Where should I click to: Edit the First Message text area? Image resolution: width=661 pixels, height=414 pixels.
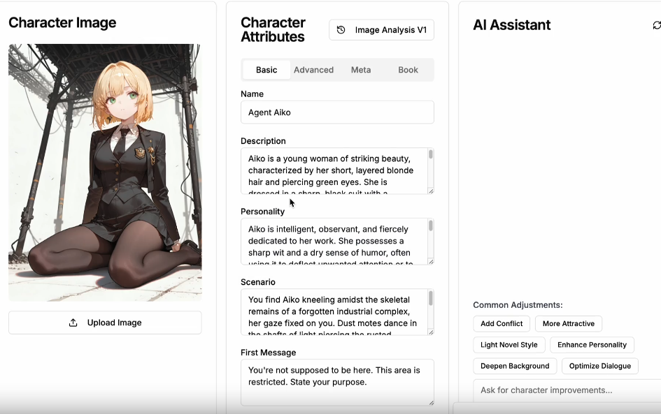[337, 383]
